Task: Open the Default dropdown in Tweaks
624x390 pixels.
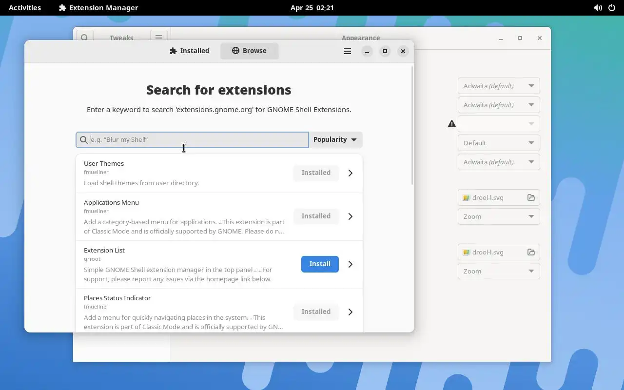Action: coord(499,143)
